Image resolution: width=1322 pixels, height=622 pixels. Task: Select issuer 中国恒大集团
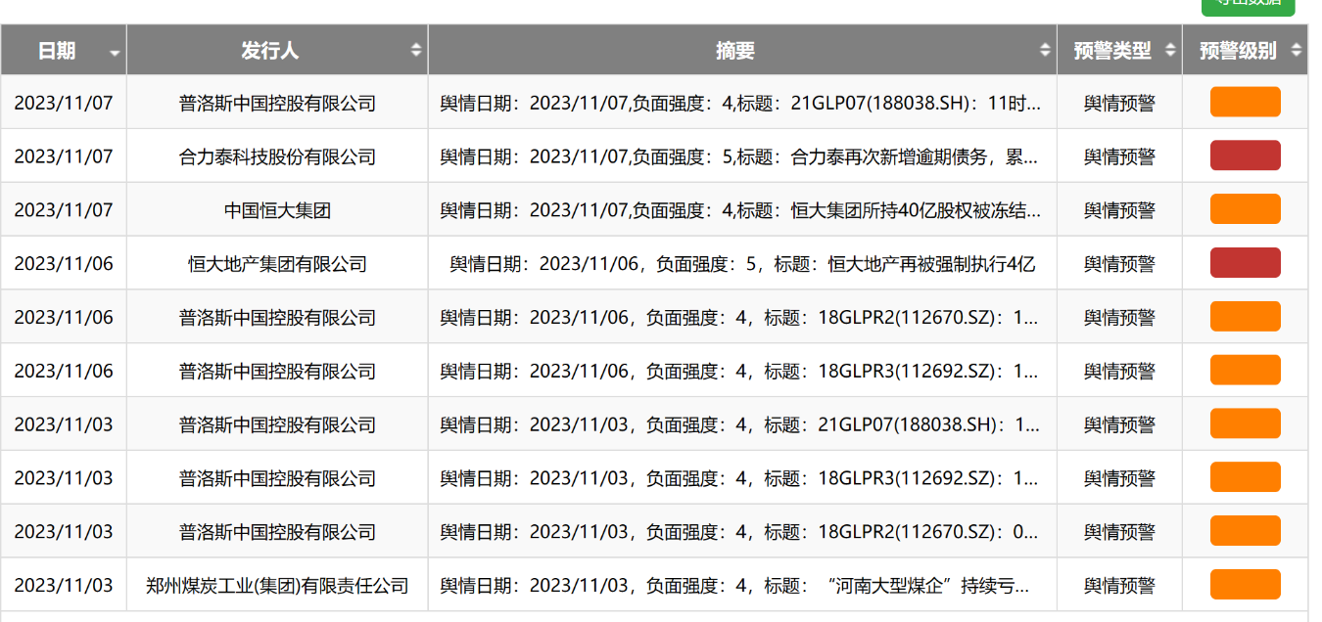pyautogui.click(x=277, y=210)
